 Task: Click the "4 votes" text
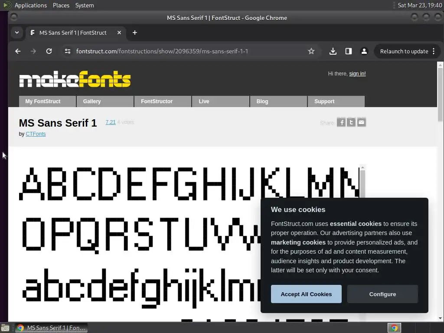(126, 122)
